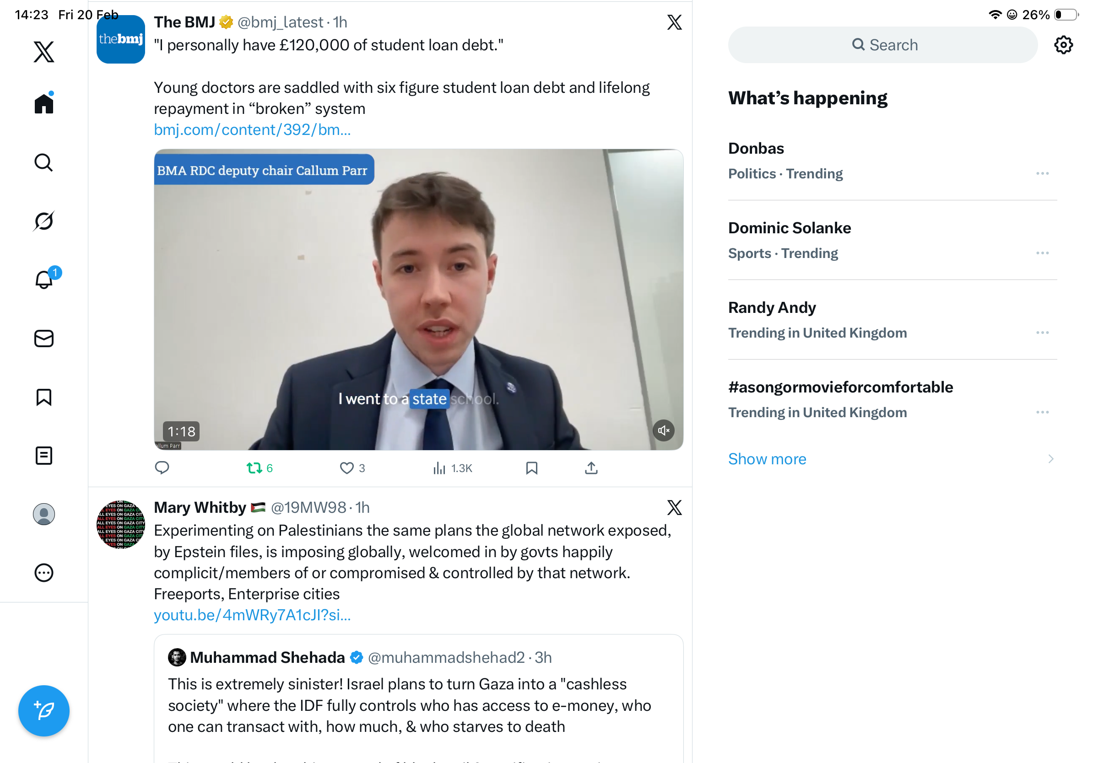This screenshot has height=763, width=1093.
Task: Open the Home feed icon
Action: click(44, 104)
